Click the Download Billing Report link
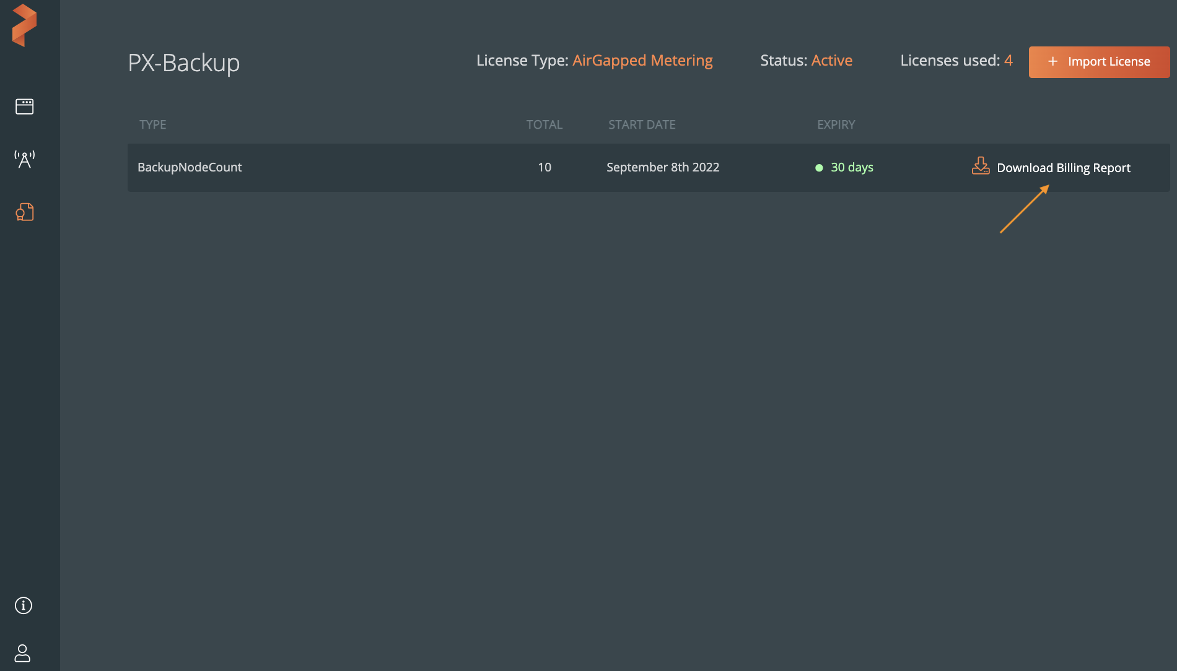Image resolution: width=1177 pixels, height=671 pixels. point(1063,168)
